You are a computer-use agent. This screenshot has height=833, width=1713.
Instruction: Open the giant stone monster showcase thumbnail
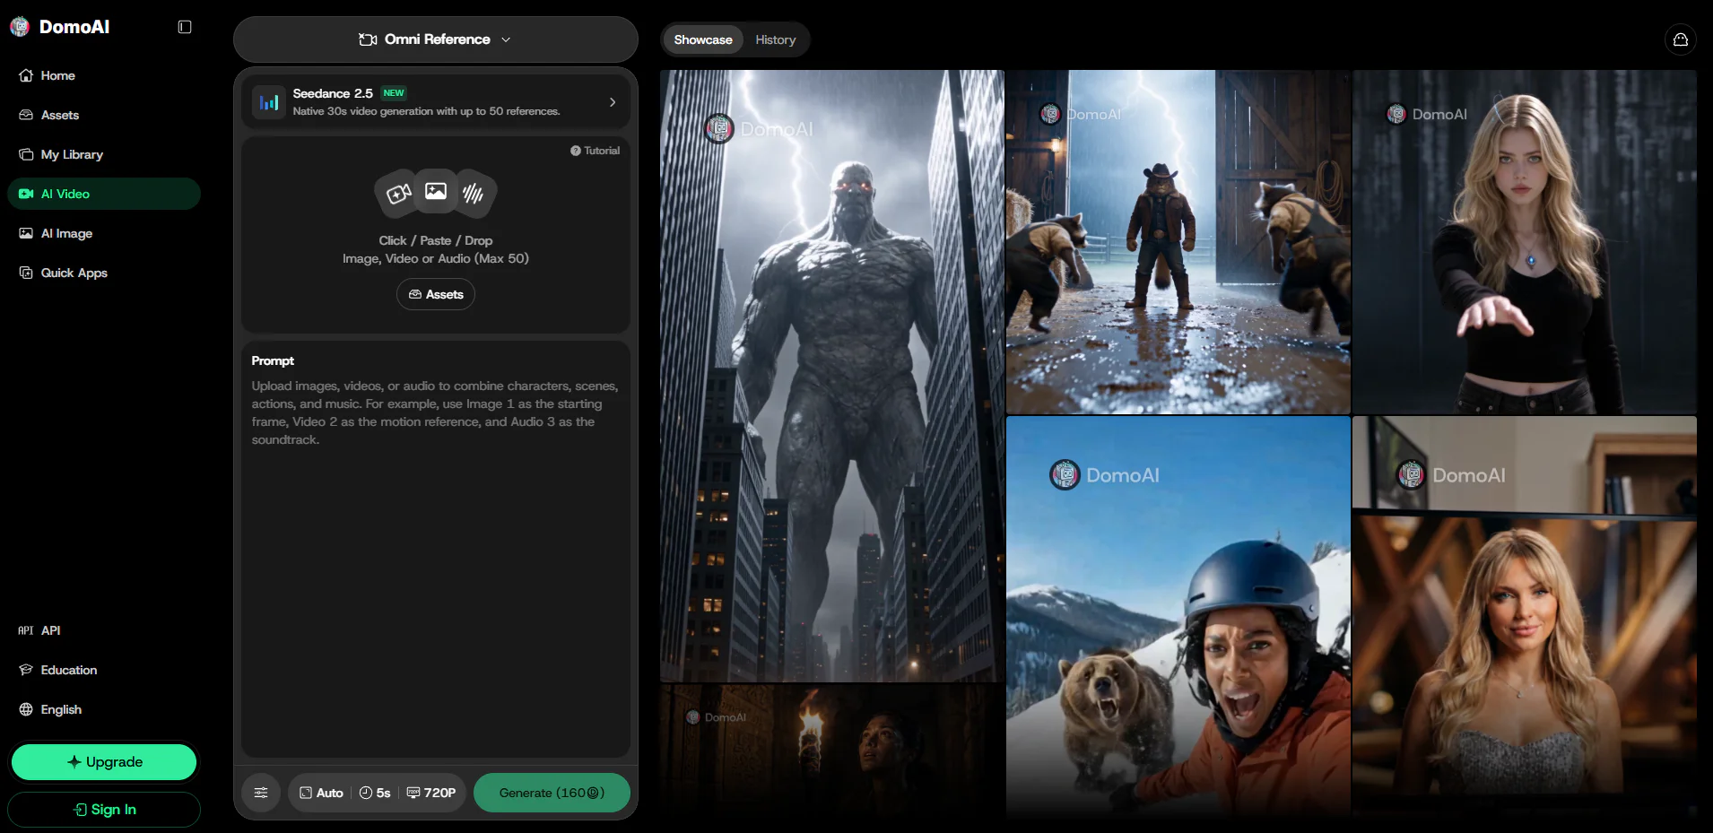(x=832, y=377)
